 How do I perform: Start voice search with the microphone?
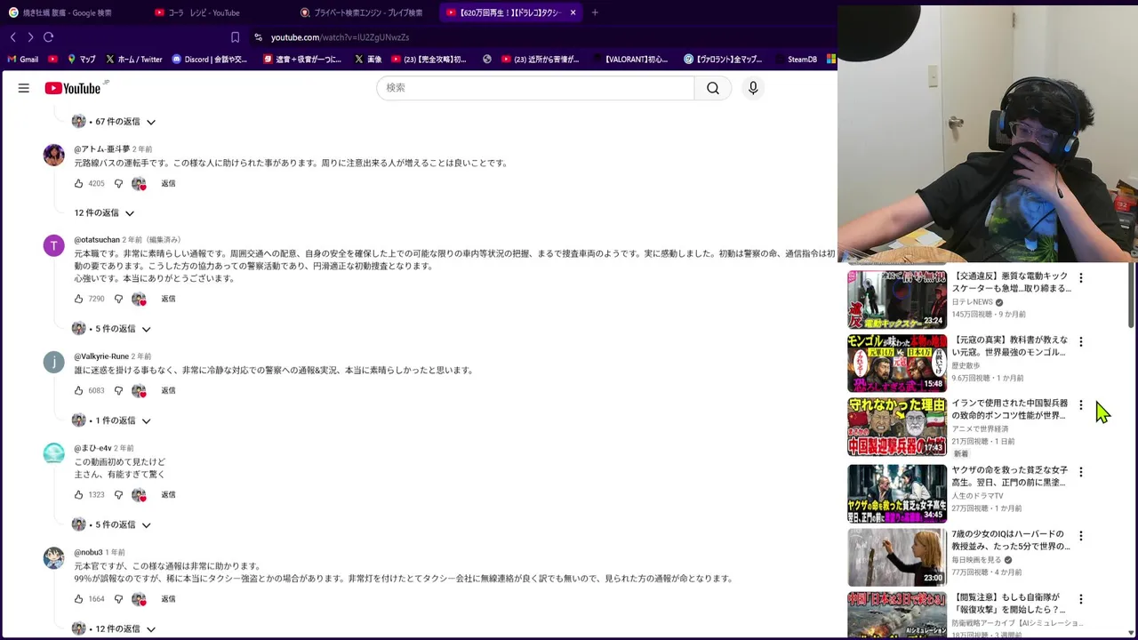pos(753,88)
